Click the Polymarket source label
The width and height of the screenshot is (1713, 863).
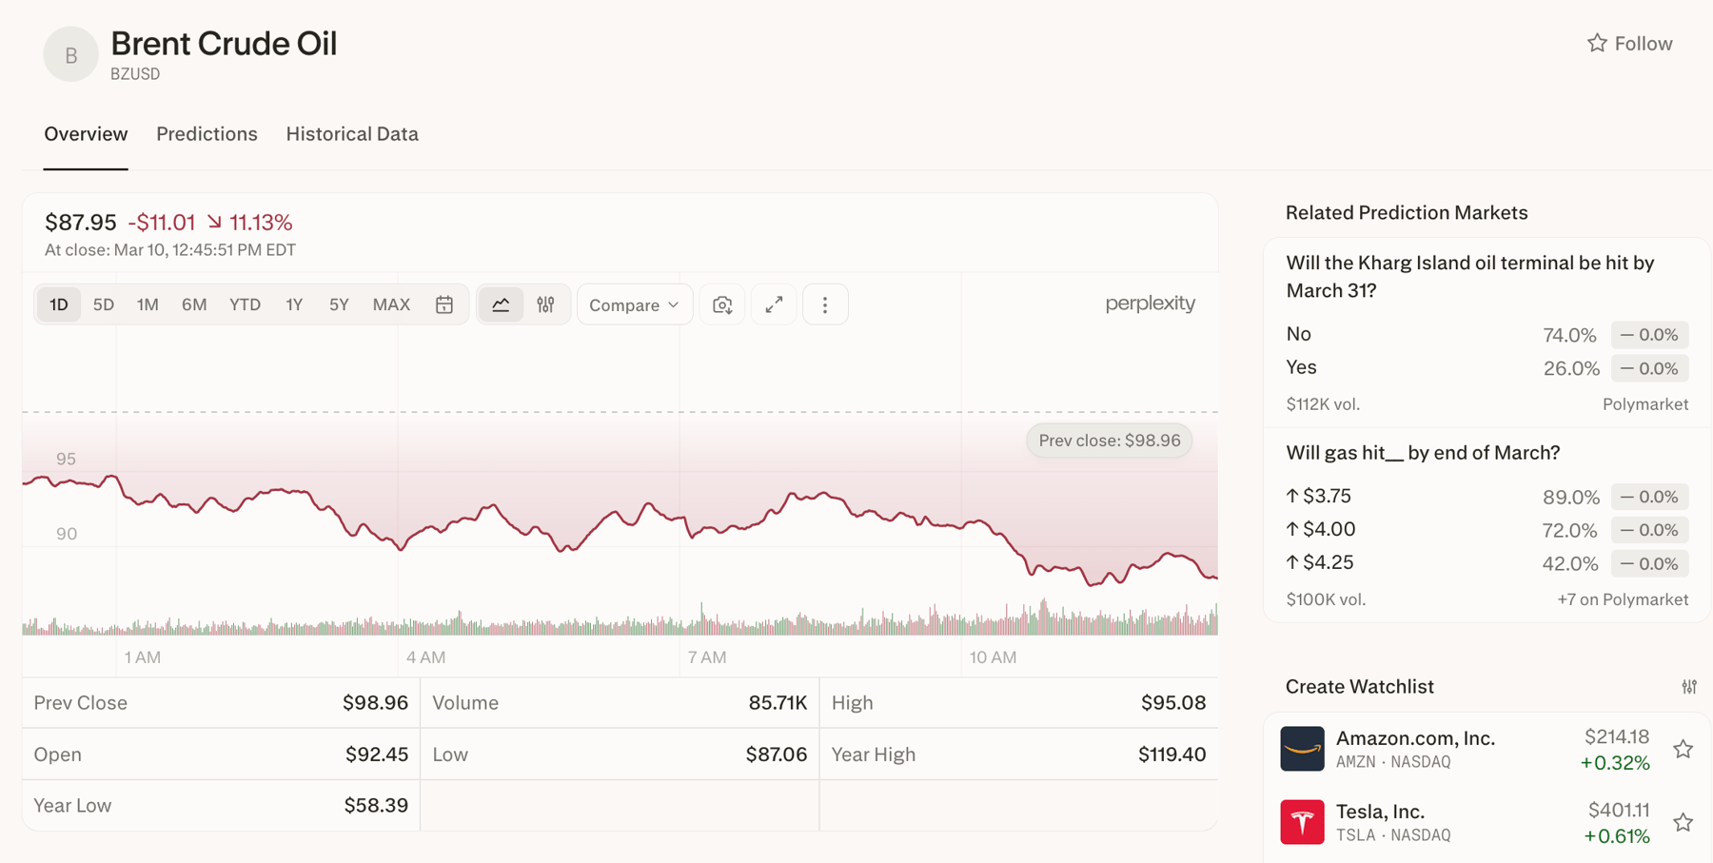coord(1645,404)
